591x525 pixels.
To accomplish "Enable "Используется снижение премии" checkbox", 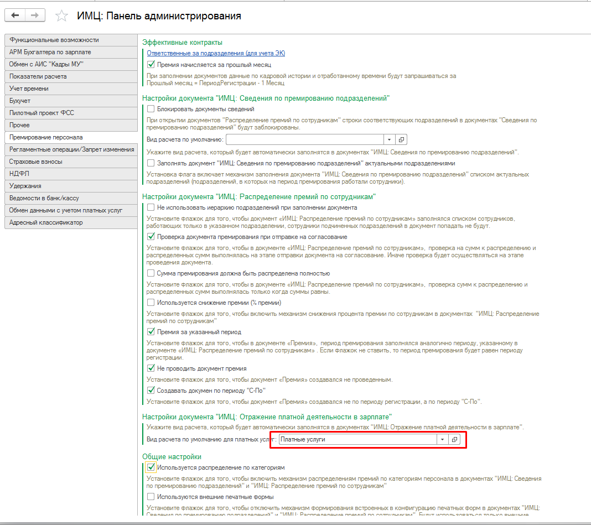I will click(151, 303).
